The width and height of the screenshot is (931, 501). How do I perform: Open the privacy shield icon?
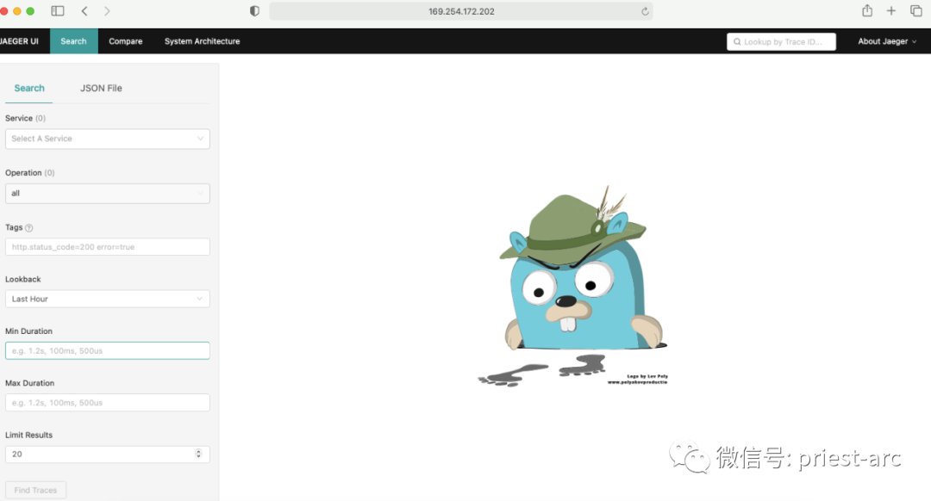click(x=254, y=10)
